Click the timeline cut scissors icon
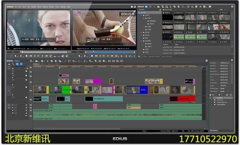The image size is (240, 145). click(x=48, y=61)
